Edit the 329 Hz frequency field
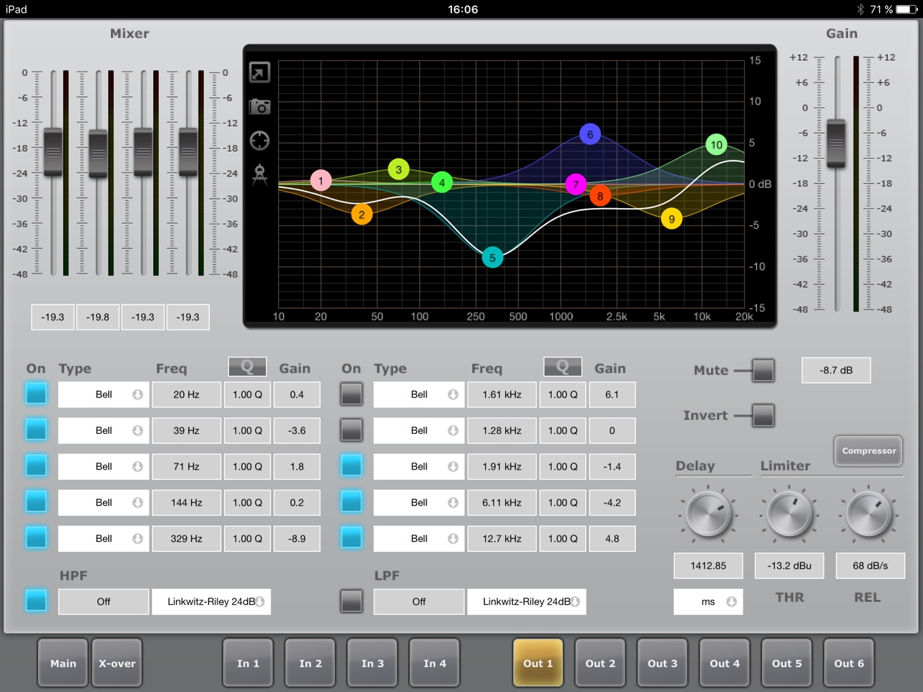Image resolution: width=923 pixels, height=692 pixels. click(186, 538)
